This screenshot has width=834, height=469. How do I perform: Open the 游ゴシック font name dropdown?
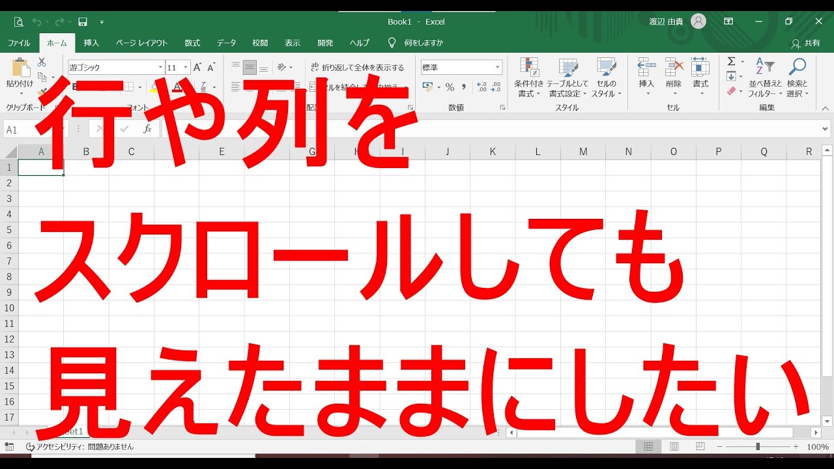[x=160, y=67]
